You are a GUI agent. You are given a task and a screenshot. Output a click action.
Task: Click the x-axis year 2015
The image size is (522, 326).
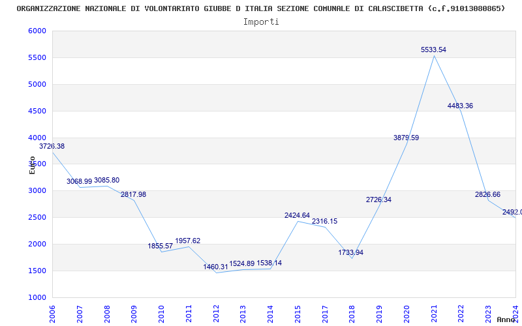click(298, 314)
